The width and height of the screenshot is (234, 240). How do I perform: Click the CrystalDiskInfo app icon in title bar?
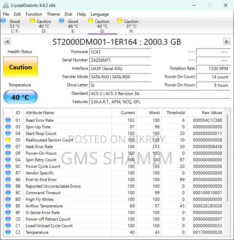tap(6, 5)
